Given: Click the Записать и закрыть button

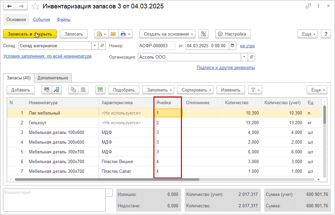Looking at the screenshot, I should click(x=30, y=34).
